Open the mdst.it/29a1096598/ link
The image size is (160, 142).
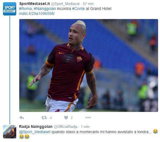click(x=37, y=14)
